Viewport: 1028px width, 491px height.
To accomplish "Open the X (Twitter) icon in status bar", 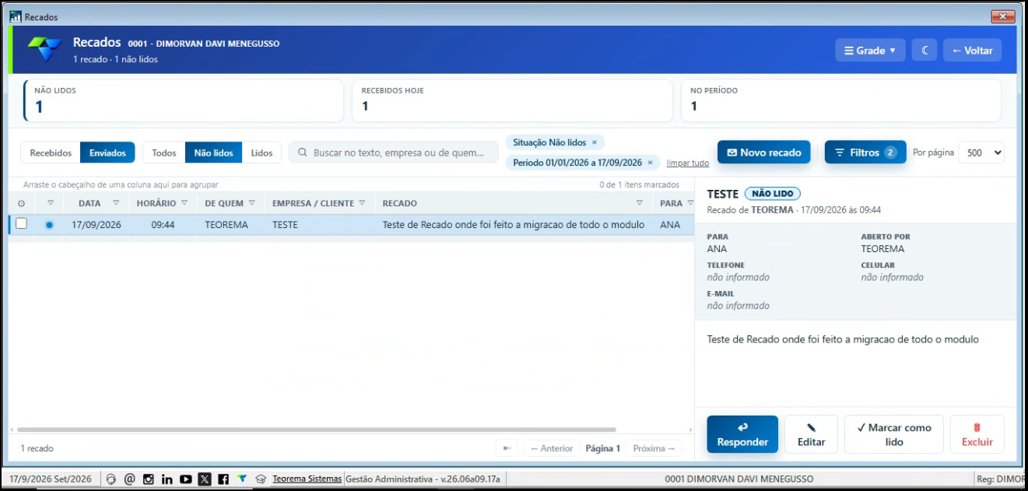I will [x=205, y=479].
